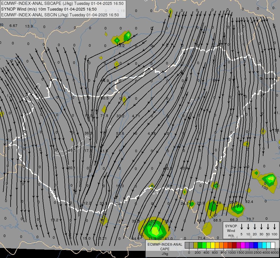Click the 71.4 value on the map
280x258 pixels.
pyautogui.click(x=201, y=238)
